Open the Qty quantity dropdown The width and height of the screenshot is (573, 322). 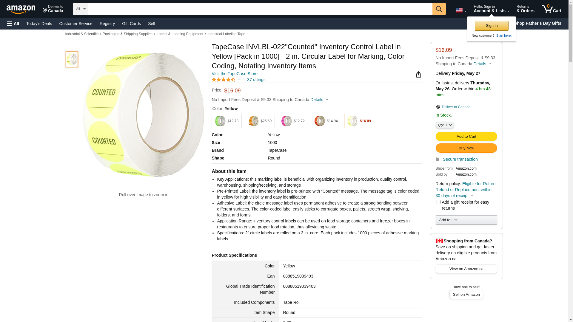(445, 125)
